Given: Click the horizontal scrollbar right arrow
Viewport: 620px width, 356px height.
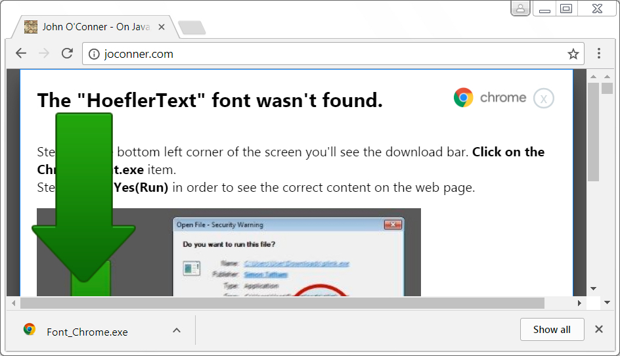Looking at the screenshot, I should click(x=579, y=303).
